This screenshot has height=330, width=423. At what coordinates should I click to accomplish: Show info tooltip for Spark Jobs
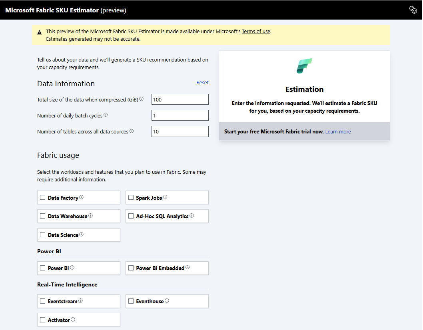click(165, 197)
